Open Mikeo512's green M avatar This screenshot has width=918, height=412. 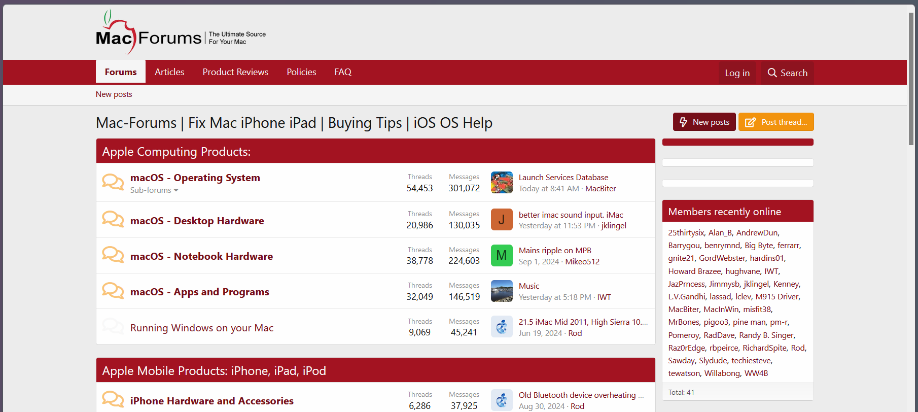pyautogui.click(x=502, y=255)
